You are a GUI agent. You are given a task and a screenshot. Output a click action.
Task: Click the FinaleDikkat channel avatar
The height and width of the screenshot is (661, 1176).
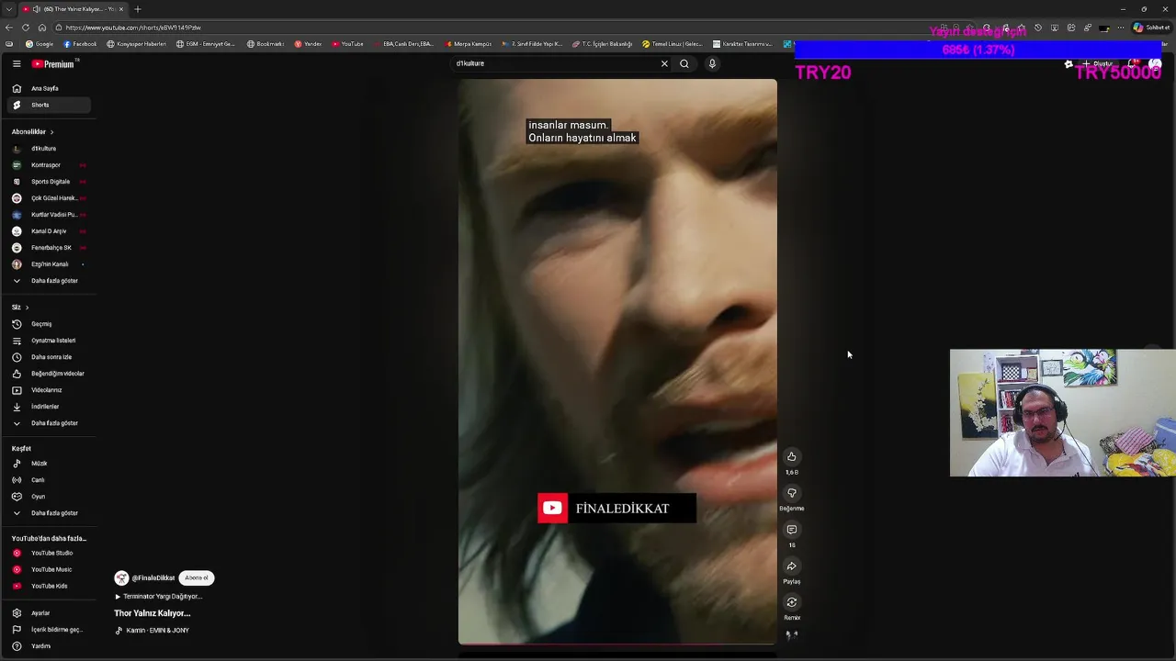point(121,577)
